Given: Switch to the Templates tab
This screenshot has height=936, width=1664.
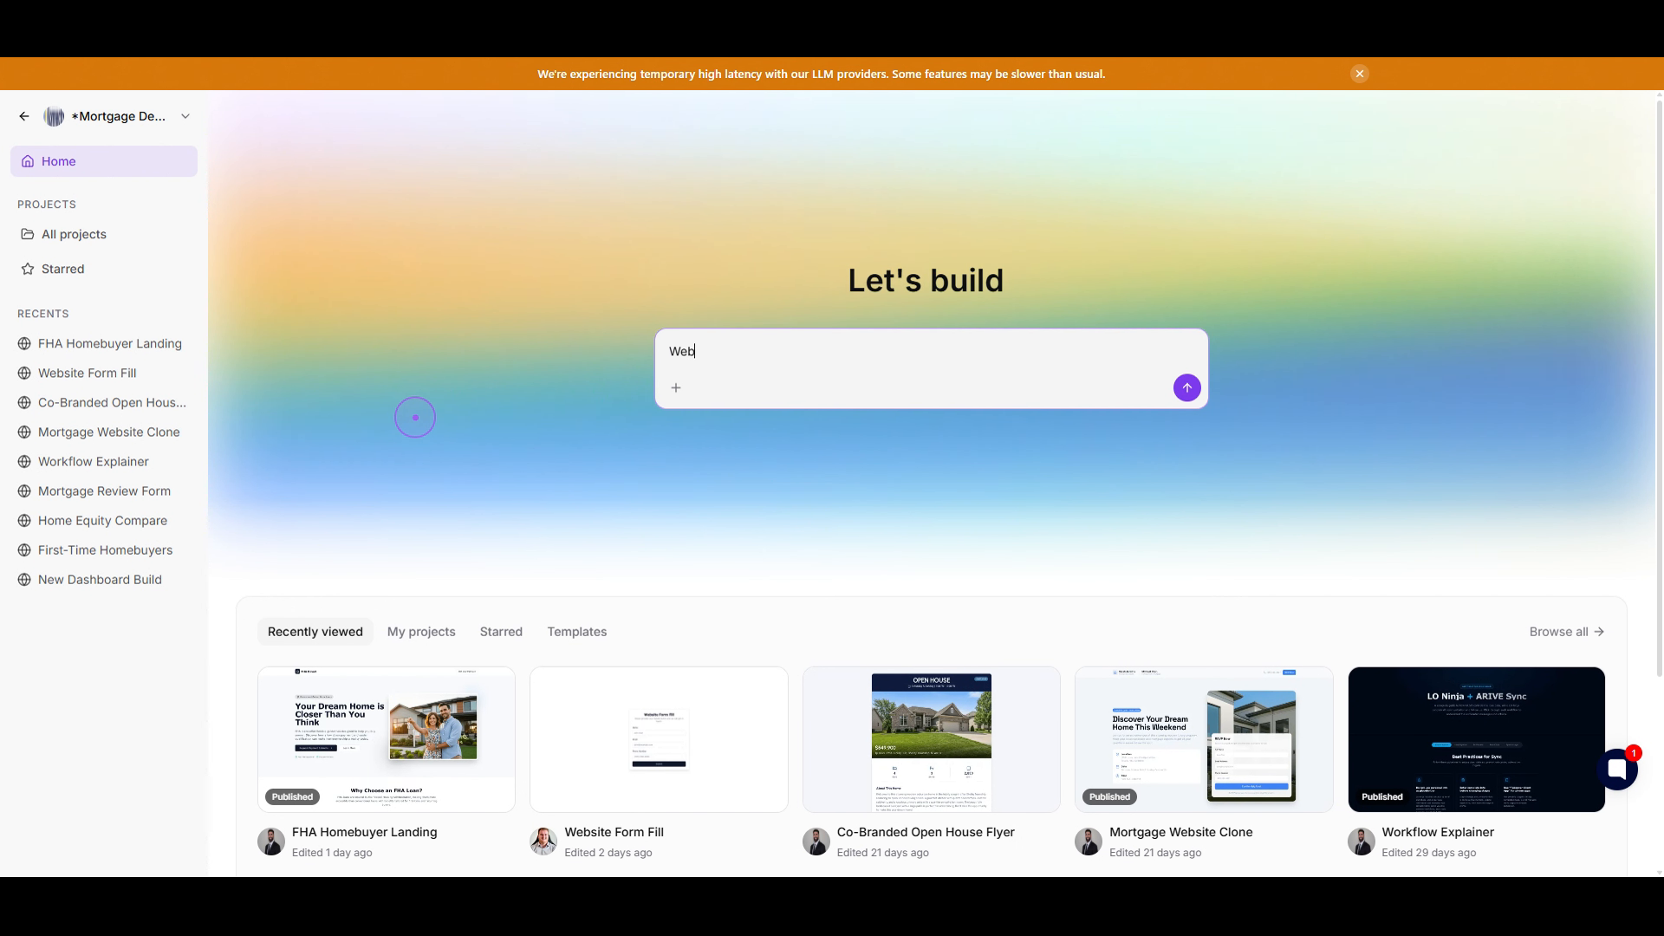Looking at the screenshot, I should (x=577, y=632).
